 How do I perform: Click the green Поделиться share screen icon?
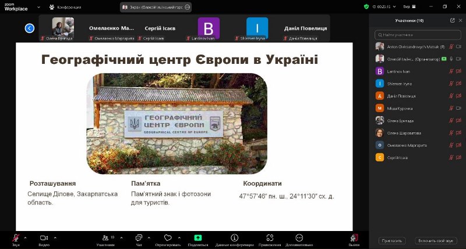tap(197, 238)
